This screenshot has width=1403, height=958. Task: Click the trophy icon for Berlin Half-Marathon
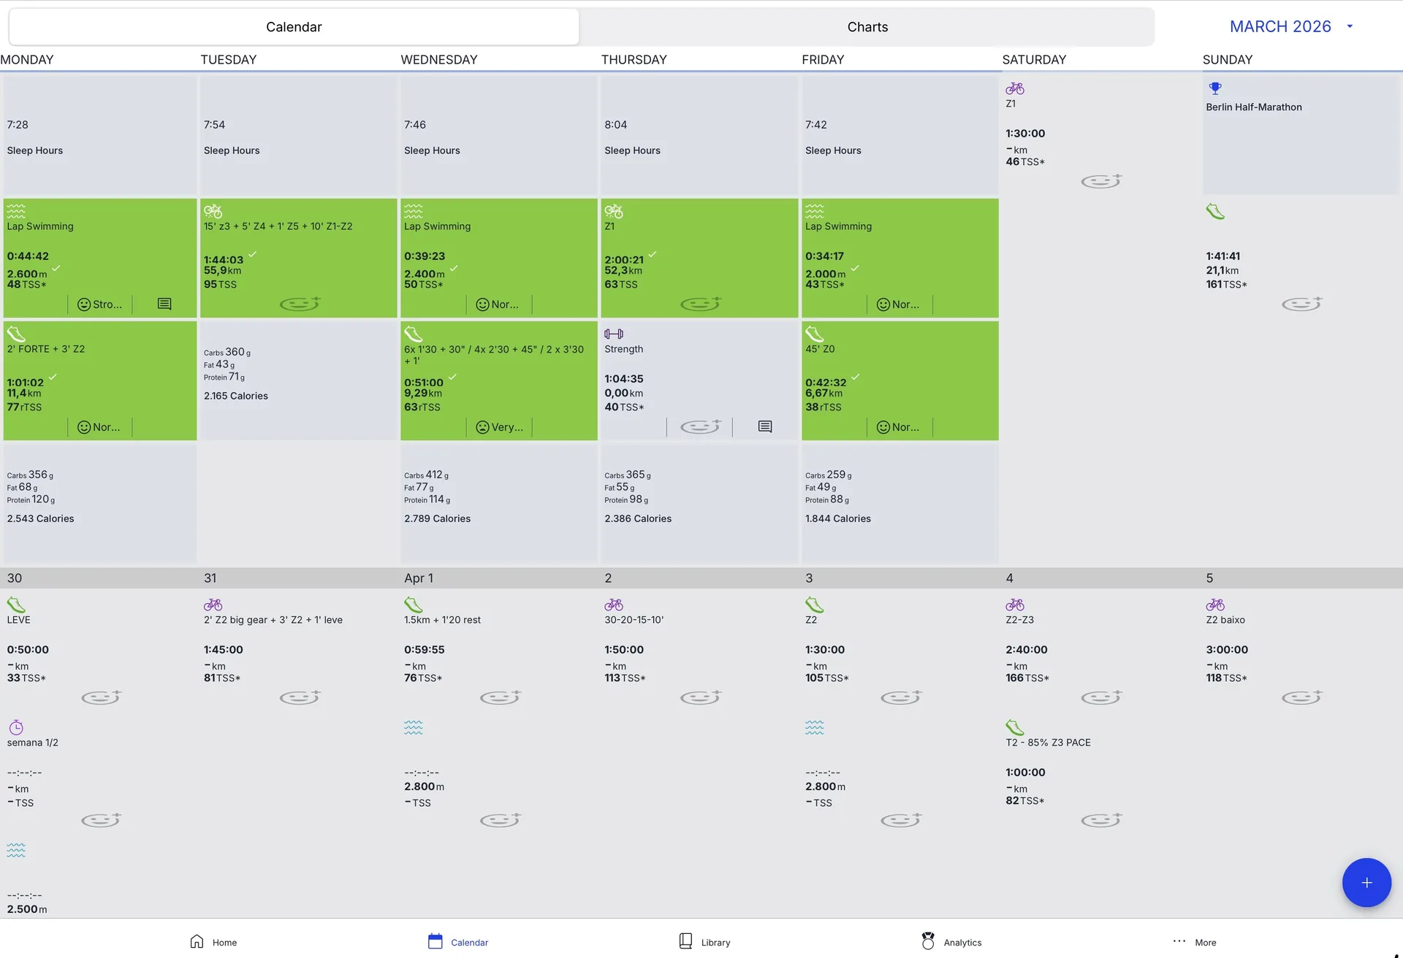pyautogui.click(x=1214, y=88)
